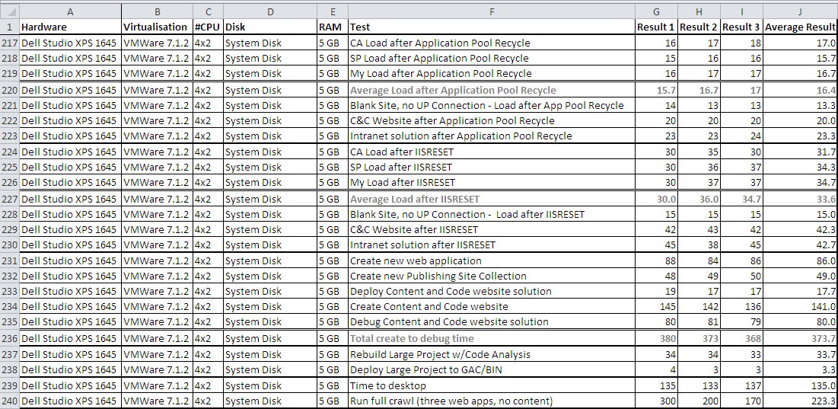Select column A header
The width and height of the screenshot is (838, 409).
pyautogui.click(x=70, y=11)
